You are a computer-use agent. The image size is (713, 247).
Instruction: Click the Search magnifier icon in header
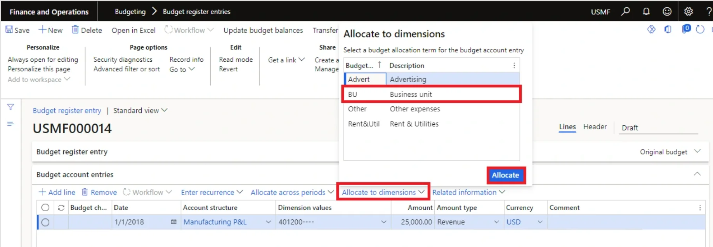625,11
